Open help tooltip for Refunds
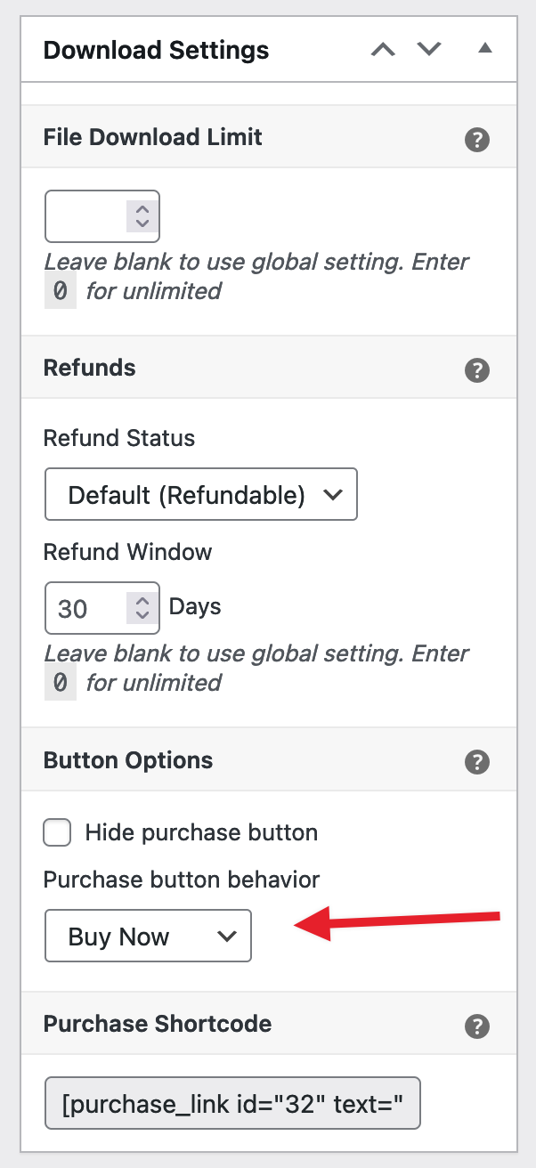536x1168 pixels. 477,370
